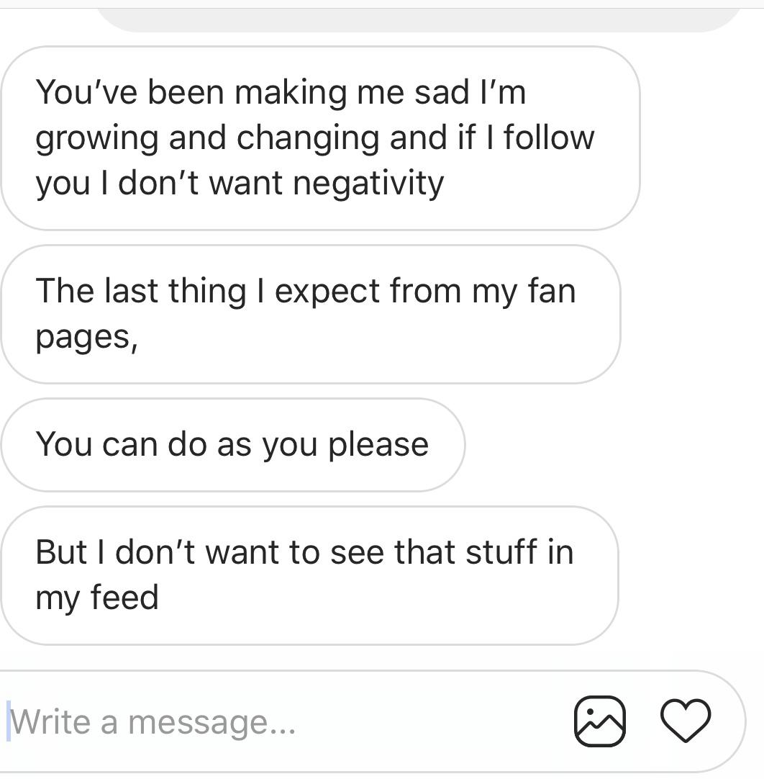This screenshot has height=779, width=764.
Task: Click the Write a message input field
Action: point(288,721)
